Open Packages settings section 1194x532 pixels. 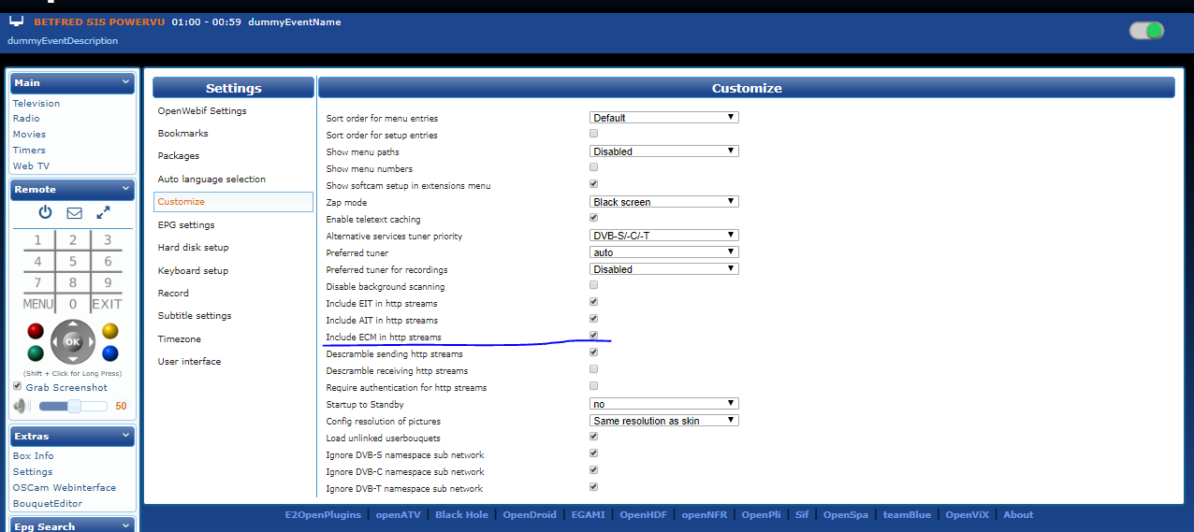pyautogui.click(x=179, y=156)
